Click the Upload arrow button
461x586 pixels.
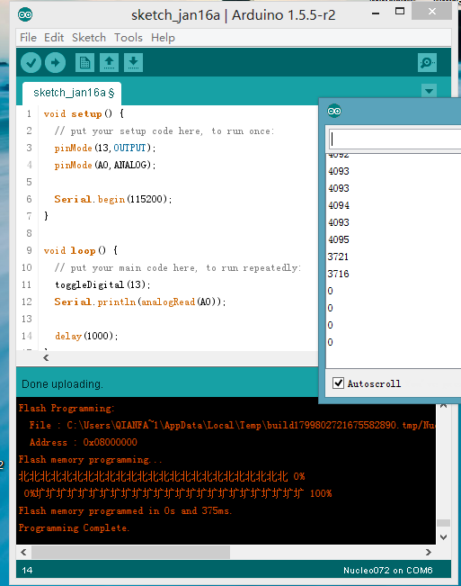pyautogui.click(x=55, y=62)
